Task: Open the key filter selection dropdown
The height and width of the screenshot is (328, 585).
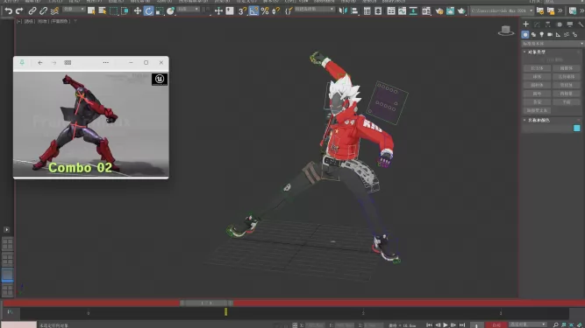Action: 527,325
